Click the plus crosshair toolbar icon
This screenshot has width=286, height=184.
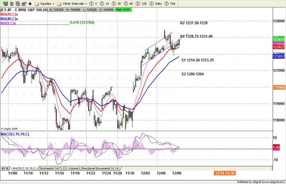[x=30, y=4]
